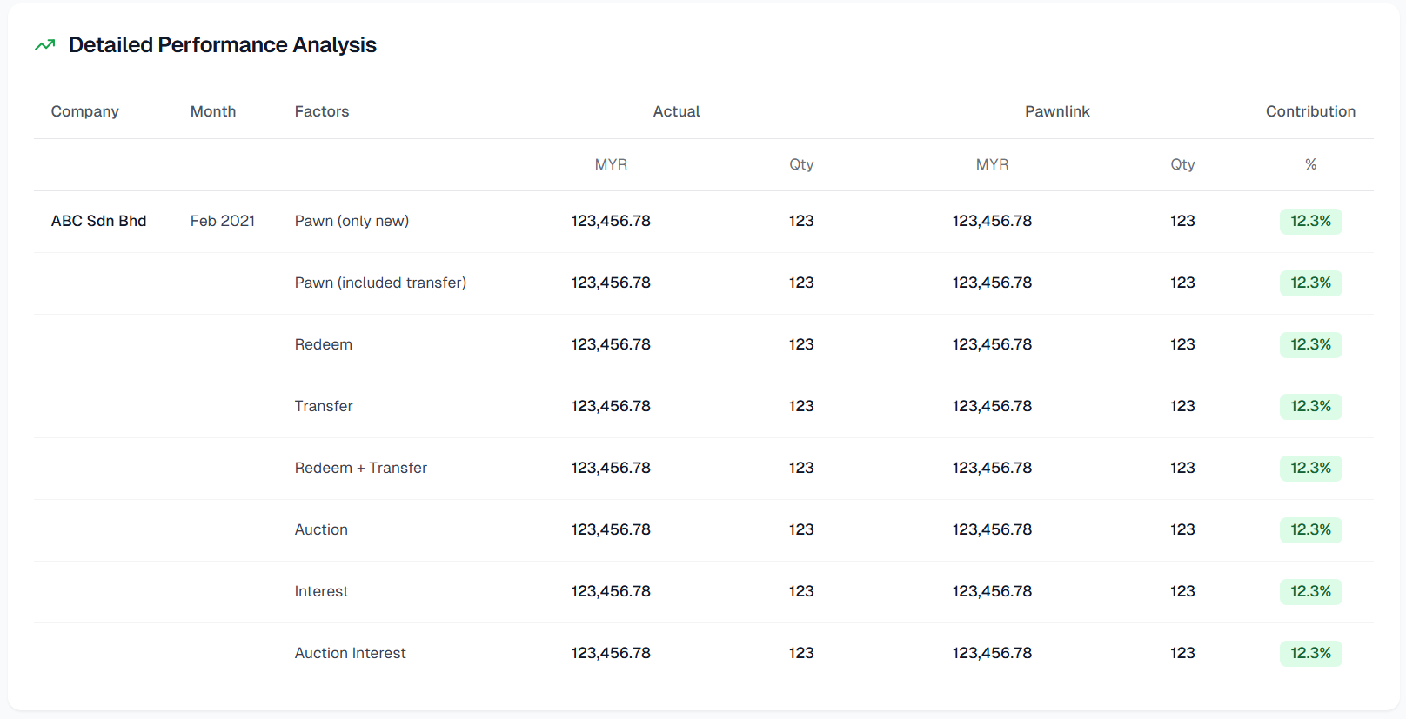Click the Pawnlink column group header
Viewport: 1406px width, 719px height.
[1057, 111]
